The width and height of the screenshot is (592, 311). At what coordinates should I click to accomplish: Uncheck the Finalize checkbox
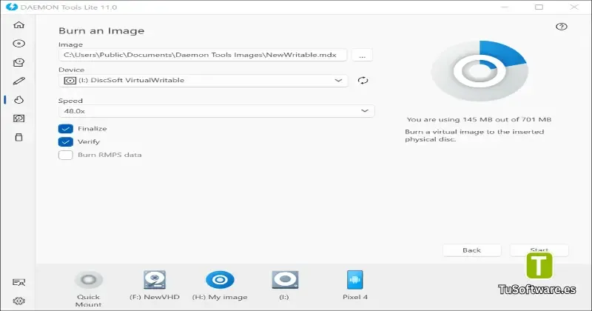(x=66, y=129)
